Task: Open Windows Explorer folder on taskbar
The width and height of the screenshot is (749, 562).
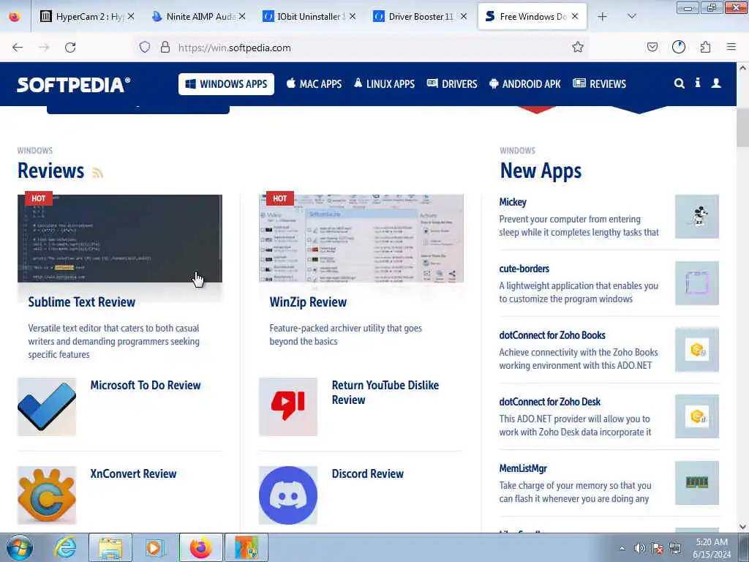Action: (110, 547)
